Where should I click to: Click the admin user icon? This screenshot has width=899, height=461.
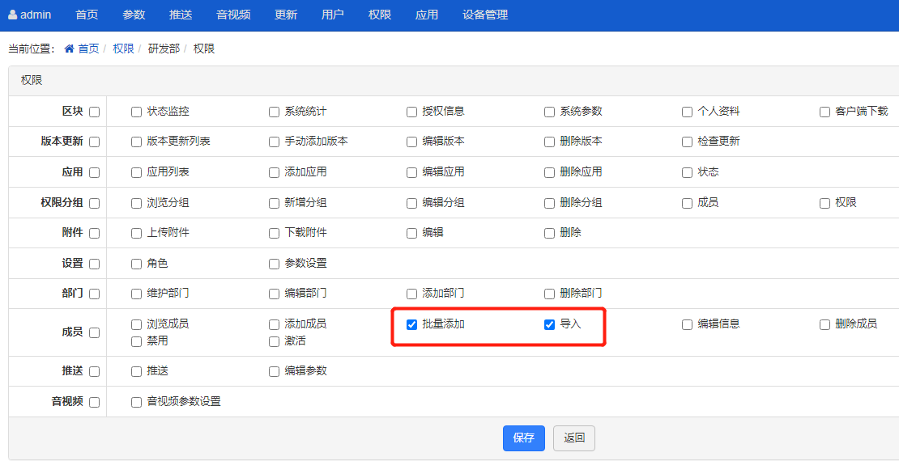(x=13, y=15)
